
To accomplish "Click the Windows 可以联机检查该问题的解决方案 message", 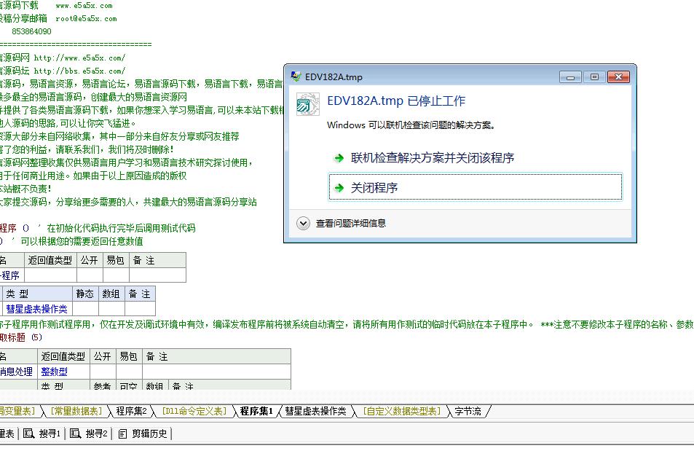I will (x=411, y=125).
